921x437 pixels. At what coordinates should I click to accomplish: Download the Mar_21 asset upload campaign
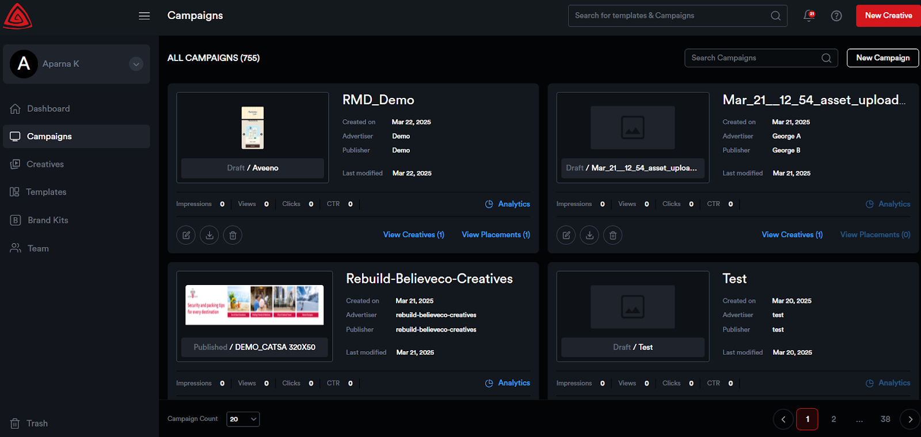(x=589, y=235)
